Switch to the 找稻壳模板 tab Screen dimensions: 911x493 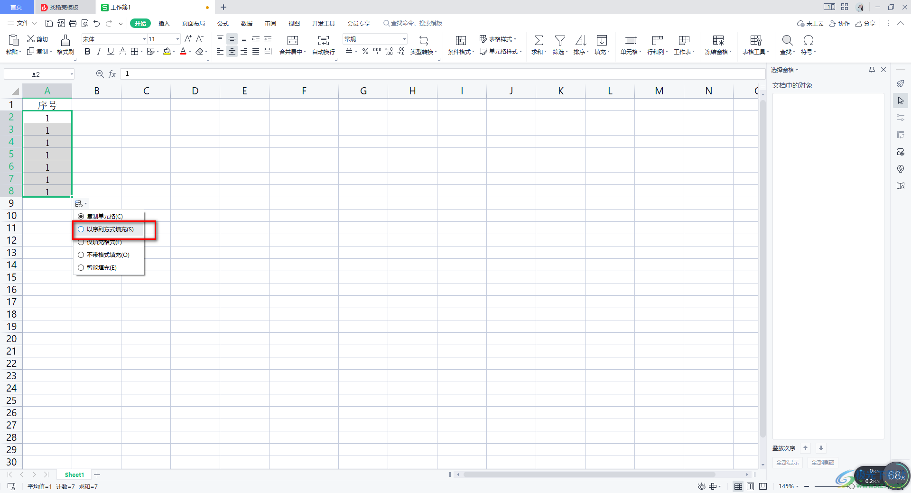tap(64, 7)
